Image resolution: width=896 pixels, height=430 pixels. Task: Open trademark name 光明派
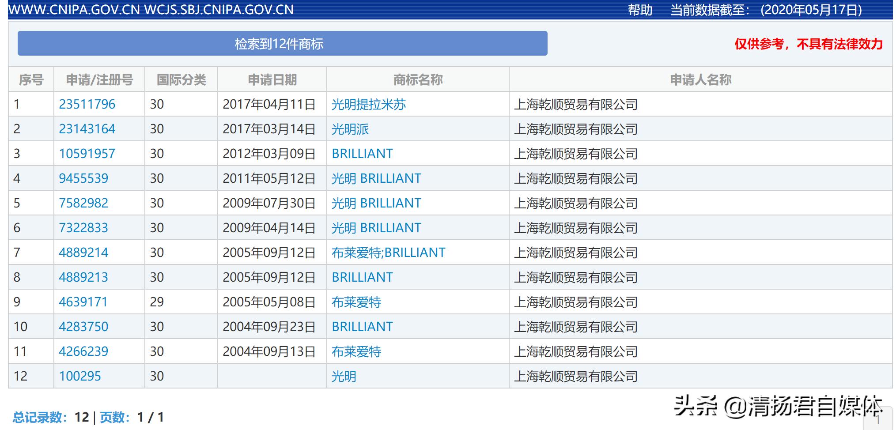point(350,129)
